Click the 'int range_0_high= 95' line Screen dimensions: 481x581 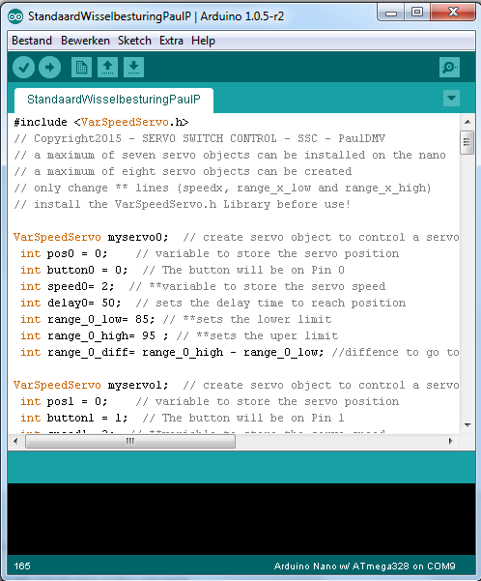click(180, 335)
